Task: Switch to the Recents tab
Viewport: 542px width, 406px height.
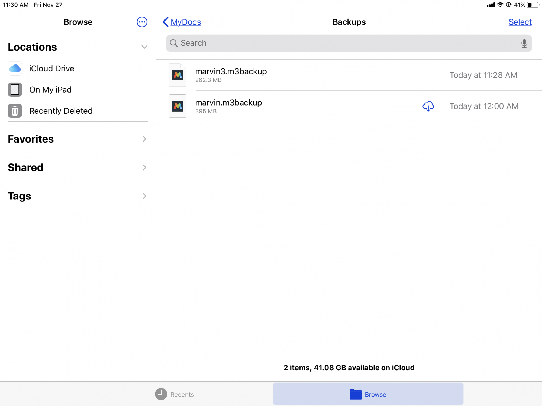Action: point(175,394)
